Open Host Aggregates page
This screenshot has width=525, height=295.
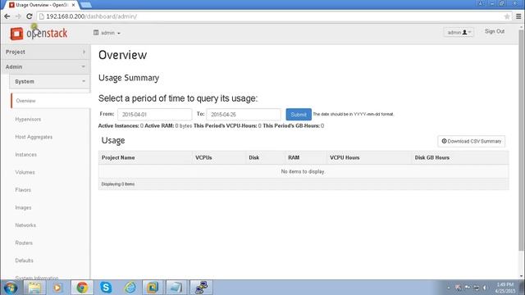pyautogui.click(x=34, y=137)
